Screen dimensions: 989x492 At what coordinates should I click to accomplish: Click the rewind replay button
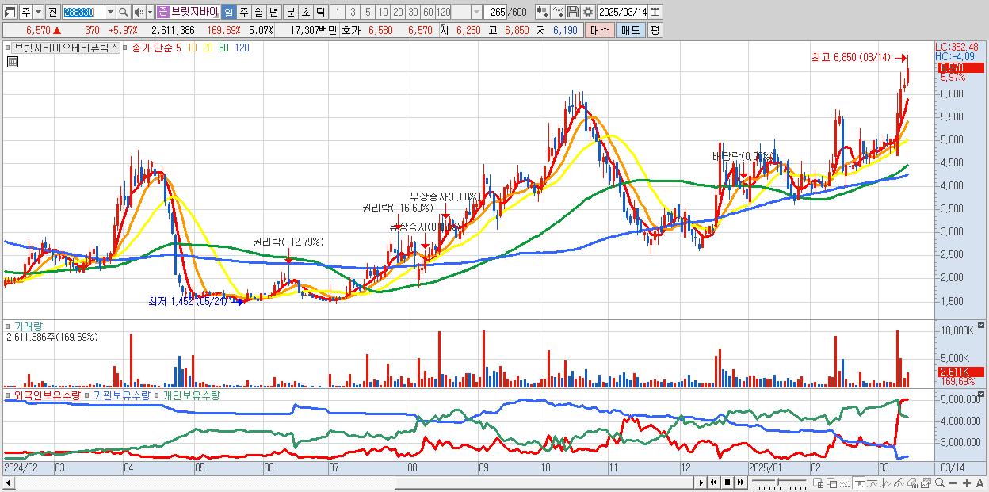(x=713, y=482)
